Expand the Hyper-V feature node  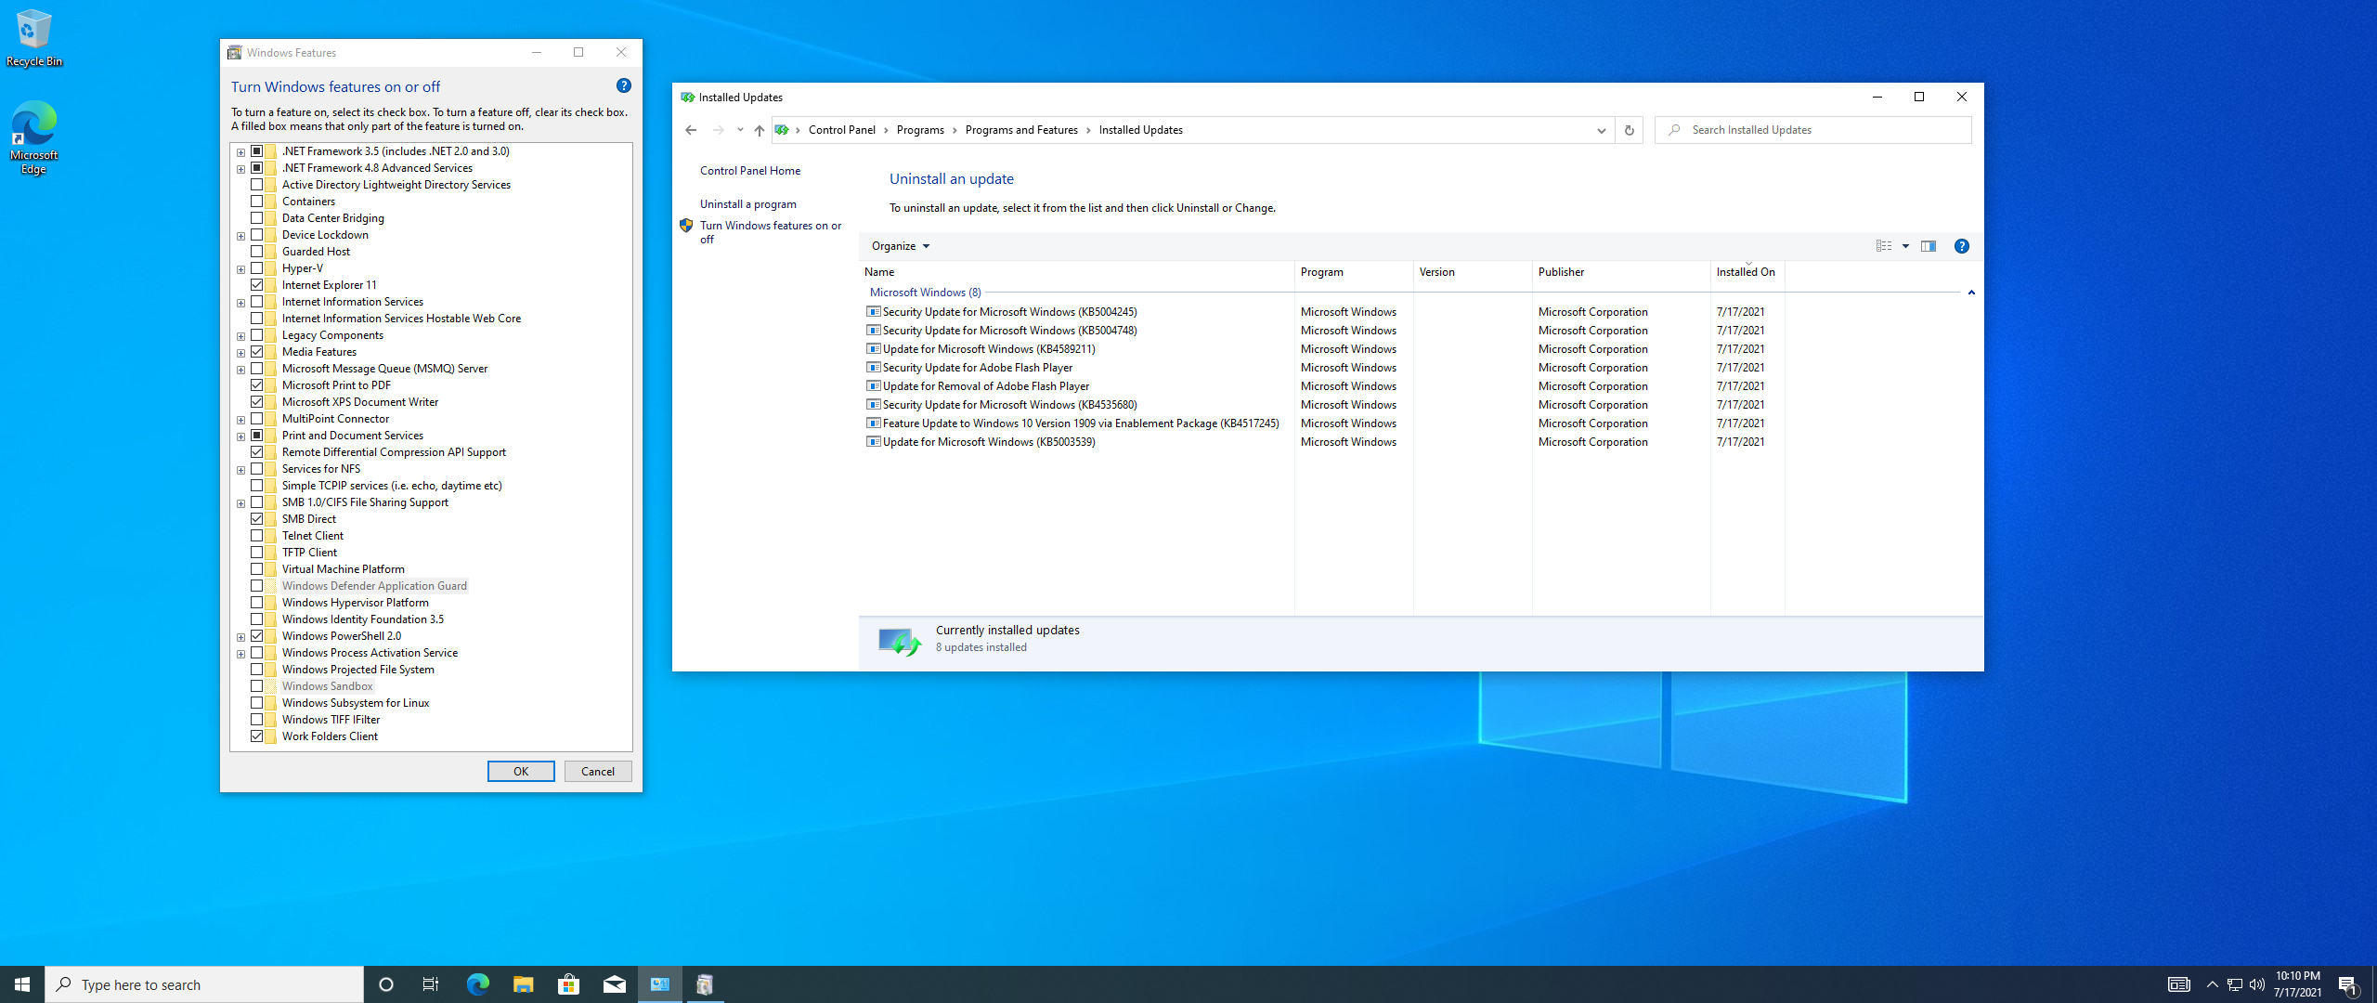[x=240, y=269]
